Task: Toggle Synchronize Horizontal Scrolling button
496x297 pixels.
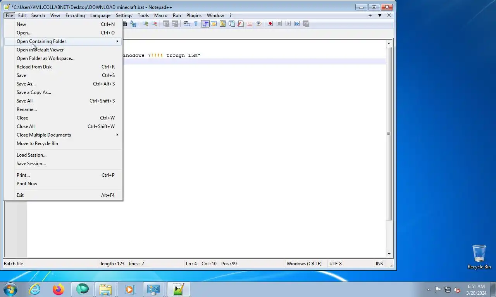Action: click(x=175, y=24)
